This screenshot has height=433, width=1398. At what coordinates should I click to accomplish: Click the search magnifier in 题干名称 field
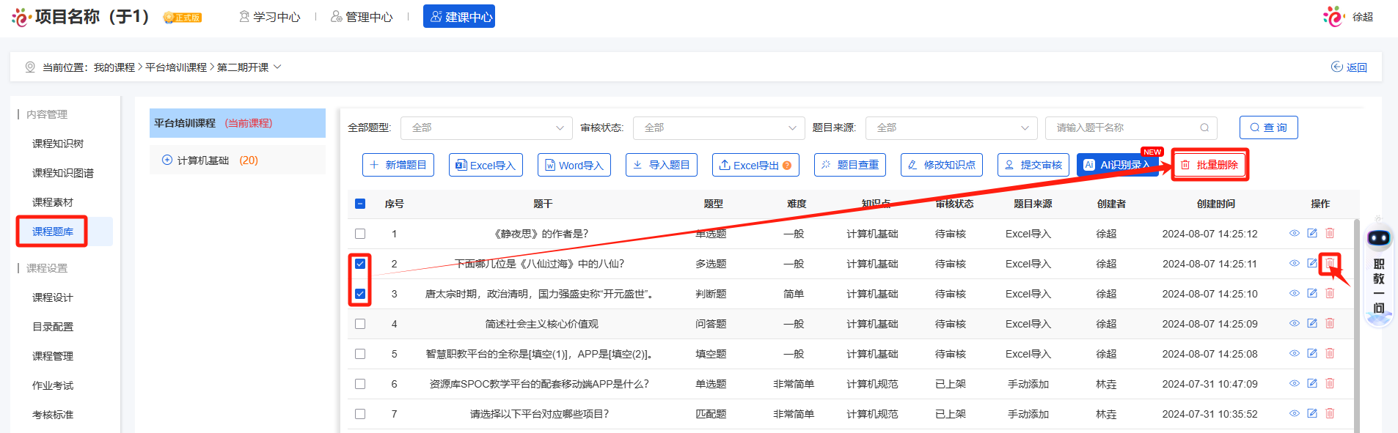1204,127
